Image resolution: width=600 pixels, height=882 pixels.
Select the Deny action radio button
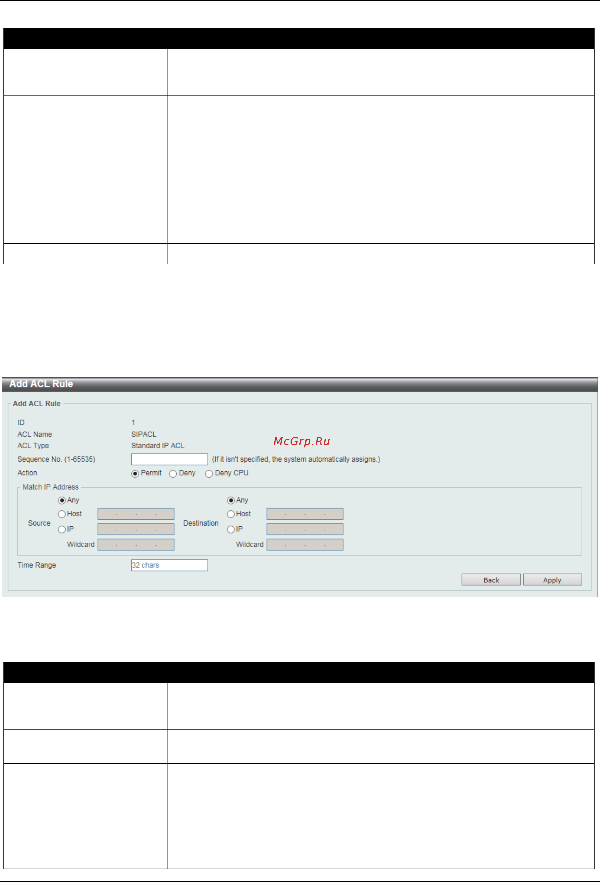[173, 474]
